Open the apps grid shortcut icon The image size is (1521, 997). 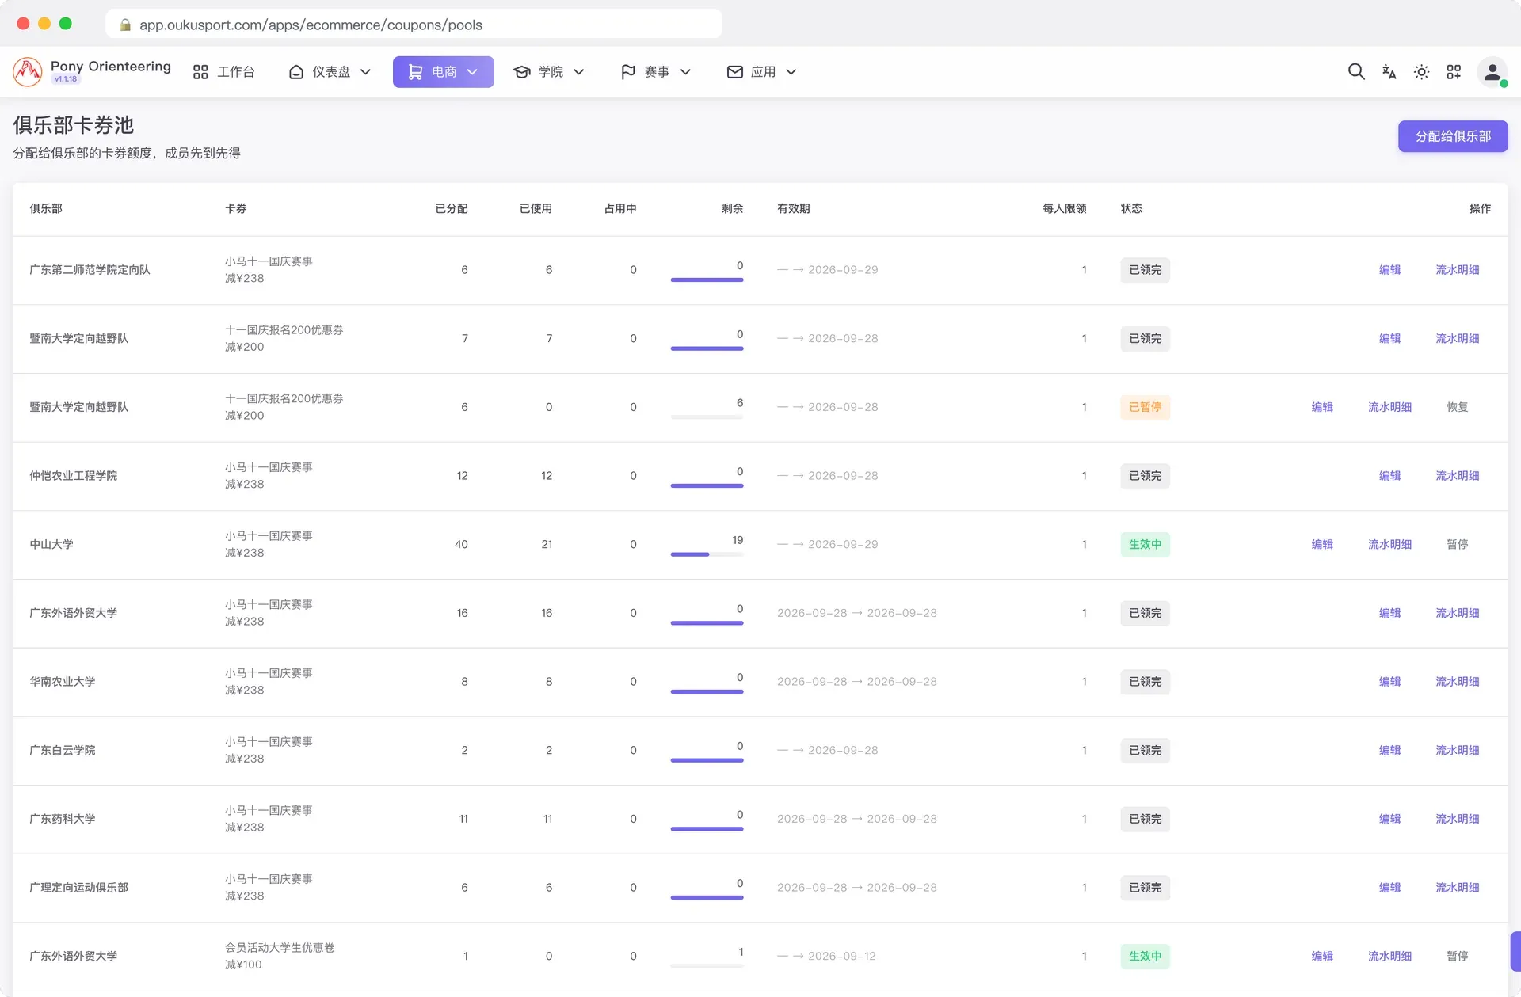coord(1454,72)
